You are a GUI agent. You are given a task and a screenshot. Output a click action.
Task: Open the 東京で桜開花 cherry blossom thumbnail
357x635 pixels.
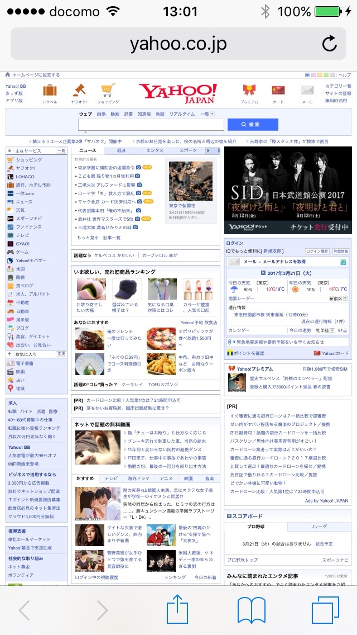tap(191, 182)
